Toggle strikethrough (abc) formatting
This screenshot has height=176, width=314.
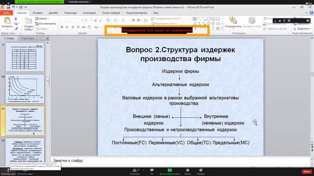(84, 27)
